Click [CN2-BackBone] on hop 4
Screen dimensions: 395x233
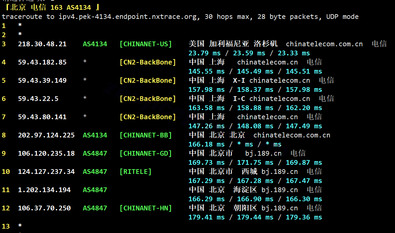tap(148, 62)
